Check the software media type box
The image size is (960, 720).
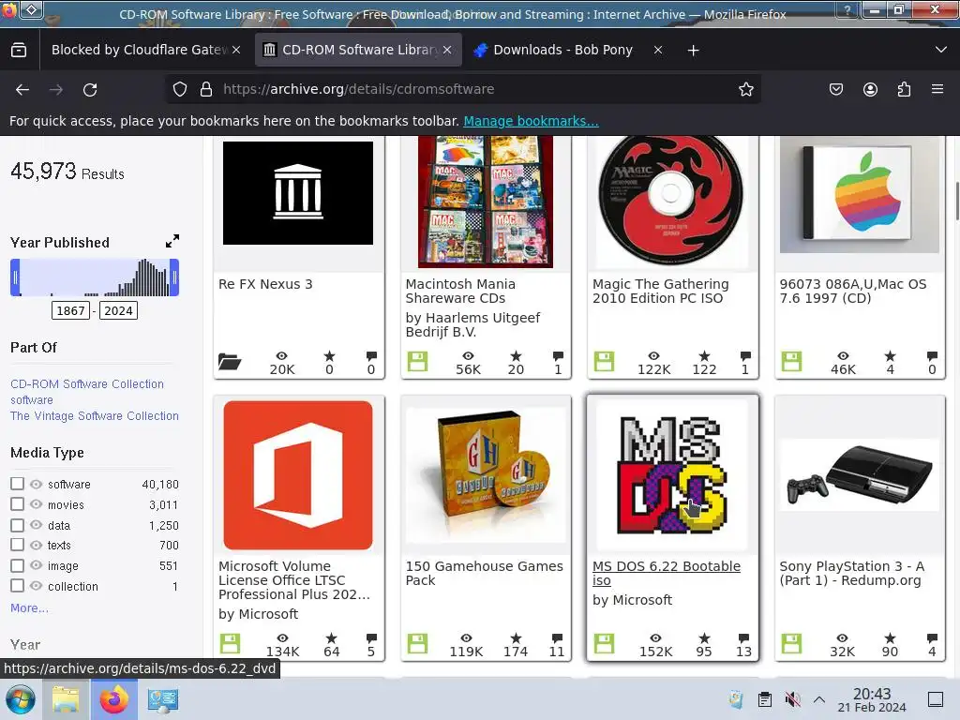[17, 484]
